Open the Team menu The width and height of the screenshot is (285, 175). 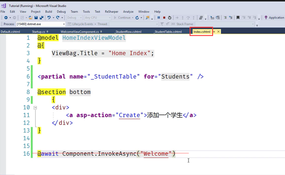[x=74, y=12]
